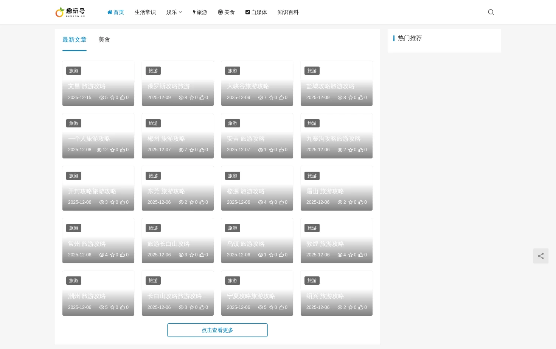Image resolution: width=556 pixels, height=349 pixels.
Task: Click the like icon on 文昌 旅游攻略 card
Action: pyautogui.click(x=123, y=98)
